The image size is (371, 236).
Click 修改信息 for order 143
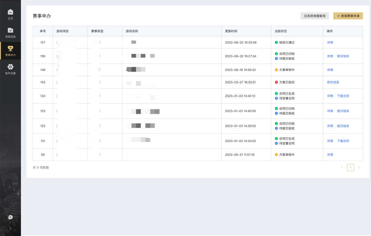[333, 82]
